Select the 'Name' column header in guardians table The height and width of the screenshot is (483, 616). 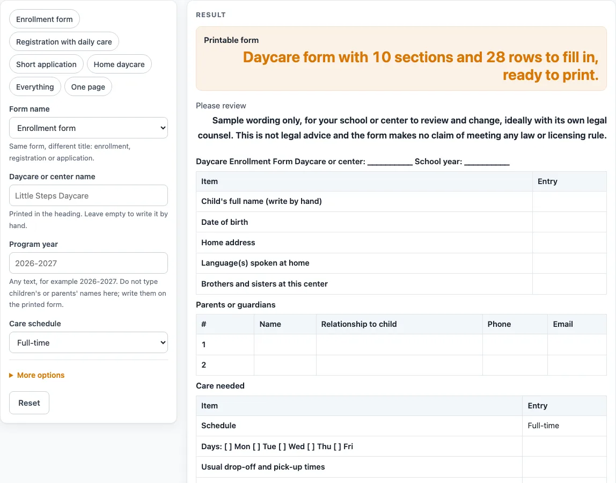point(285,324)
